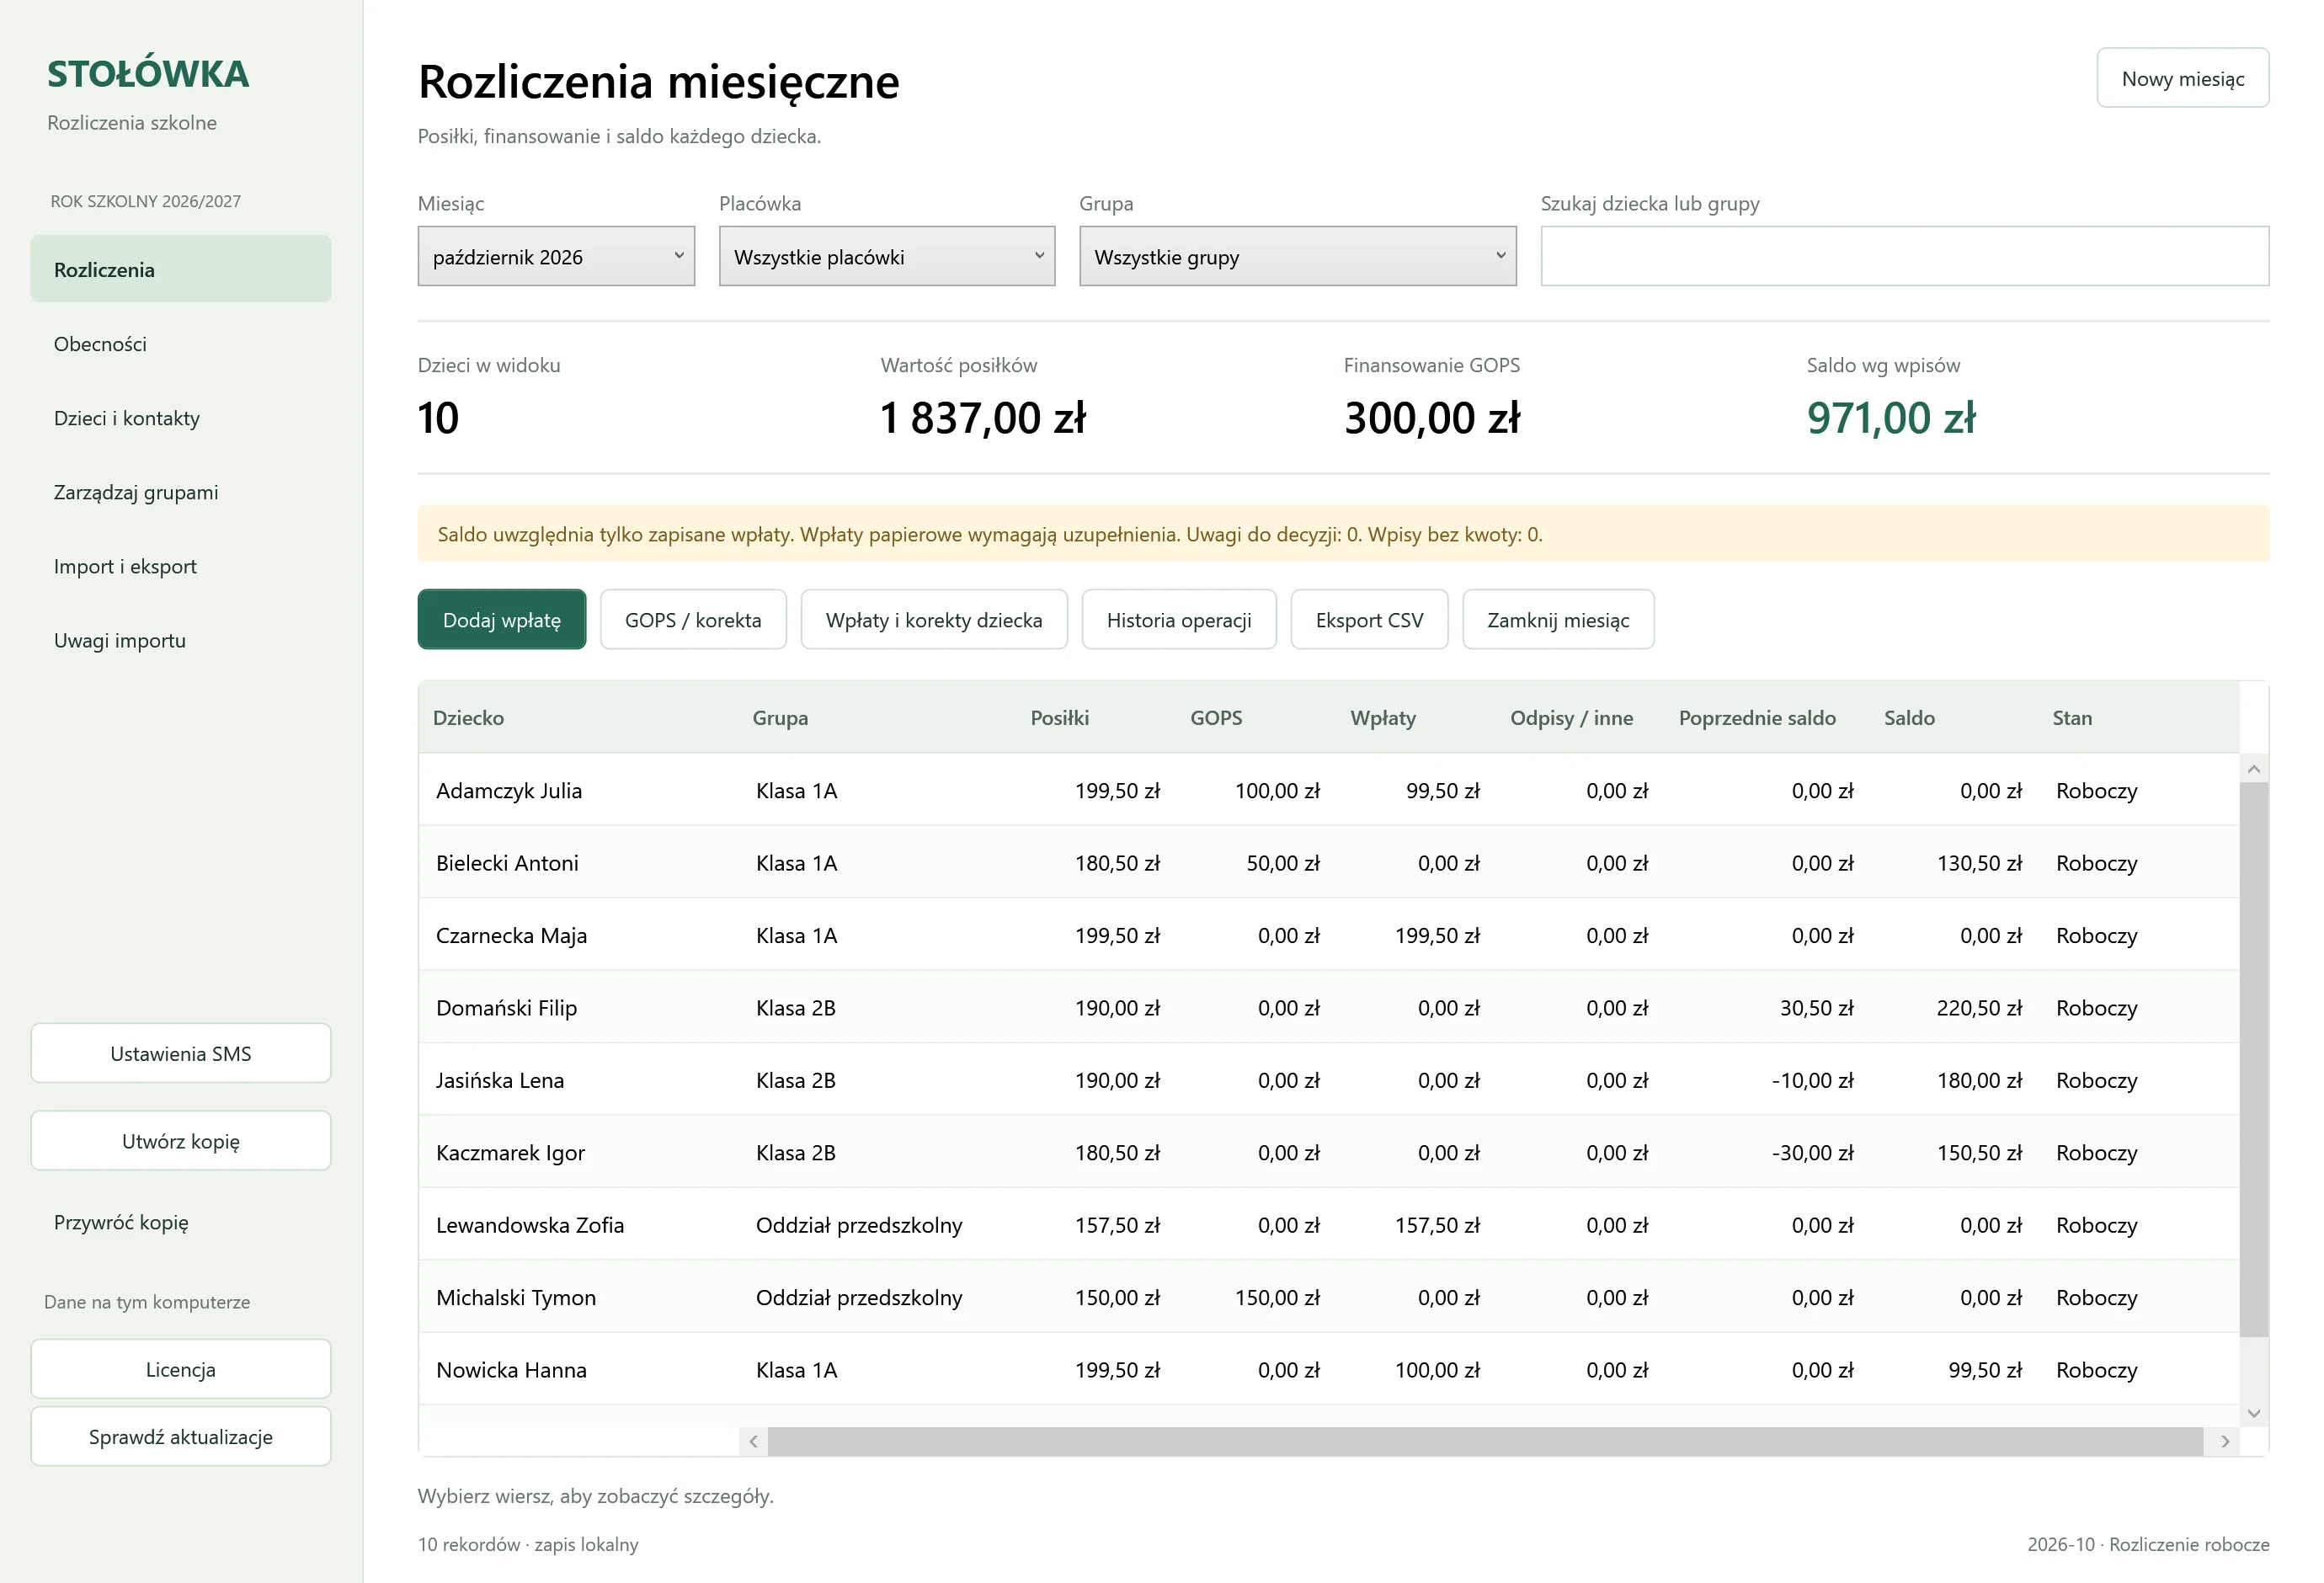Open Zarządzaj grupami section
This screenshot has width=2324, height=1583.
(181, 492)
